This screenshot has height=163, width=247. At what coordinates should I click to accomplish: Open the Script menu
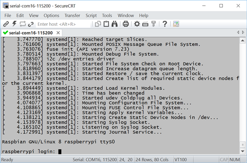[91, 16]
